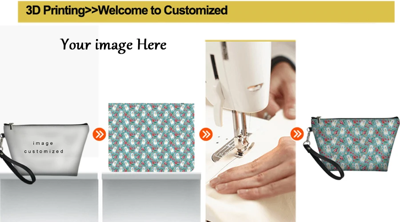Viewport: 400px width, 222px height.
Task: Click the orange arrow before finished bag
Action: point(297,134)
